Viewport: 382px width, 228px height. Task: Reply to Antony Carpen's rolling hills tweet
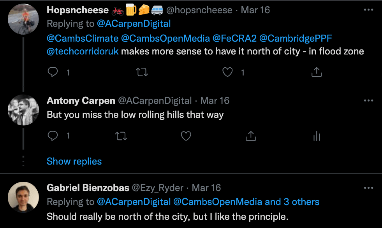coord(53,136)
